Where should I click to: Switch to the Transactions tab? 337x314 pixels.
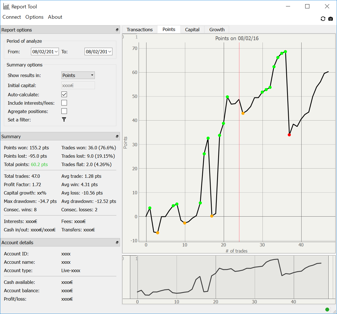tap(140, 30)
